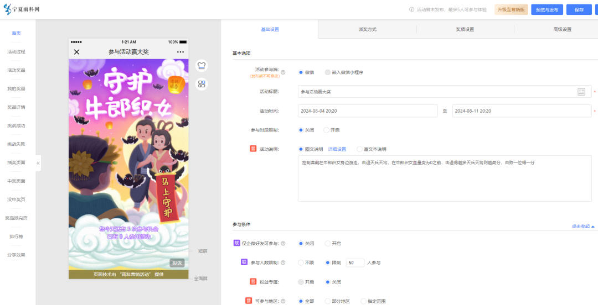
Task: Open 奖品详情 page in sidebar
Action: 17,107
